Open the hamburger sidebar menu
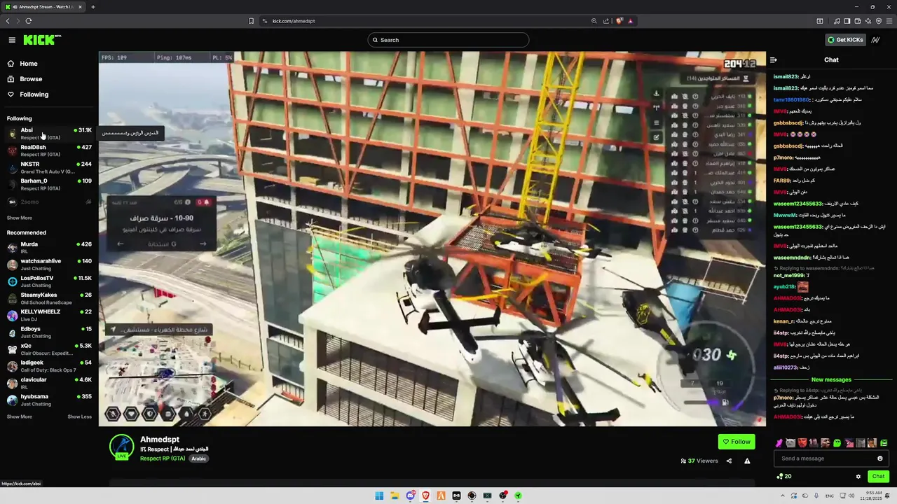This screenshot has width=897, height=504. tap(12, 40)
